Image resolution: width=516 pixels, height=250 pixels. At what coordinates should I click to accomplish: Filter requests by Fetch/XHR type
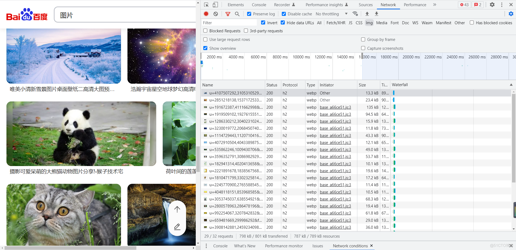(x=336, y=23)
